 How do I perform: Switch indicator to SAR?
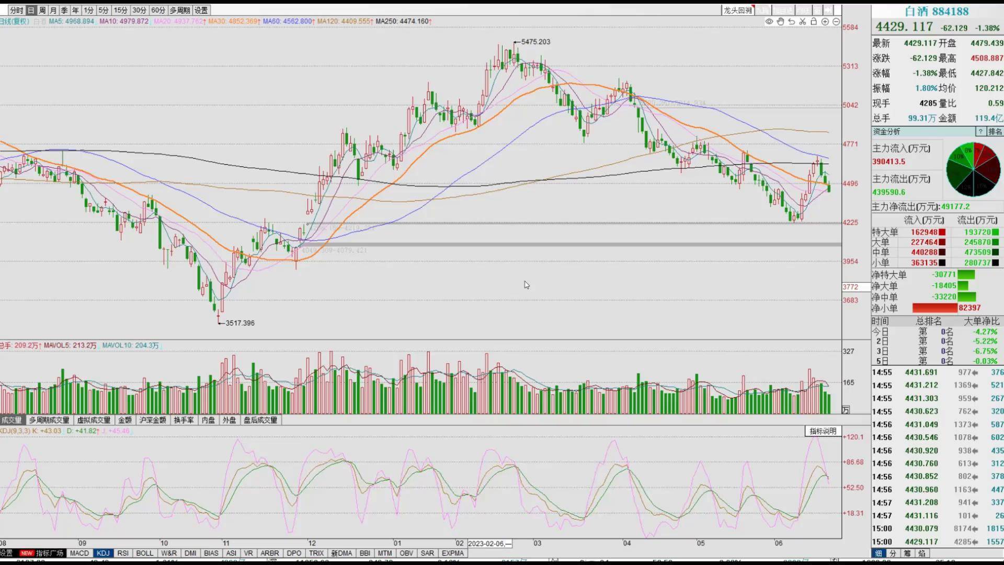(x=427, y=553)
